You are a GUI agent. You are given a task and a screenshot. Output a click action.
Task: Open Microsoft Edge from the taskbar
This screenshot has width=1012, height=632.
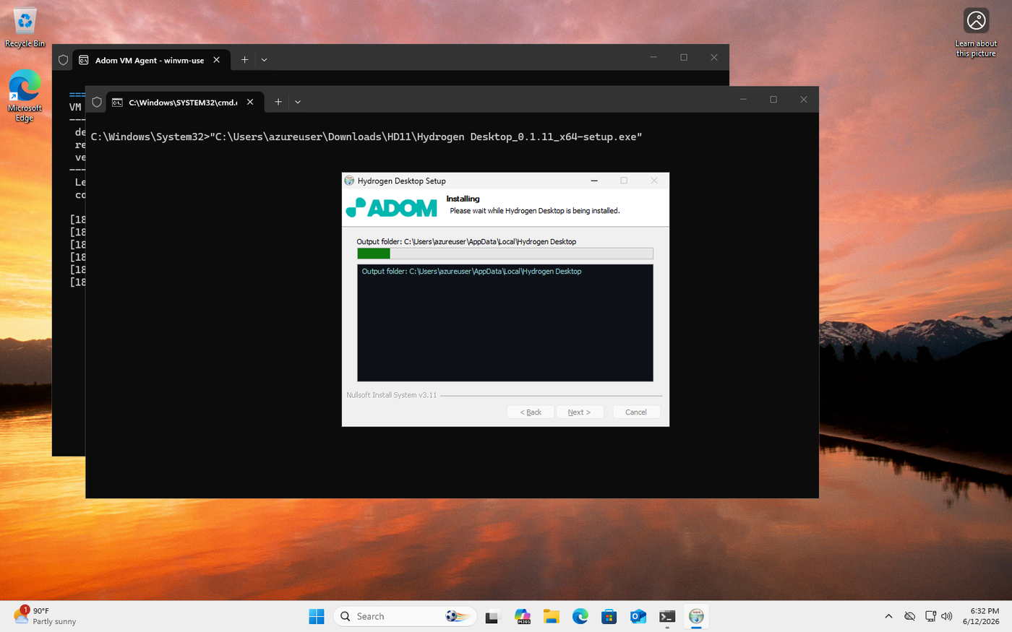click(x=580, y=616)
